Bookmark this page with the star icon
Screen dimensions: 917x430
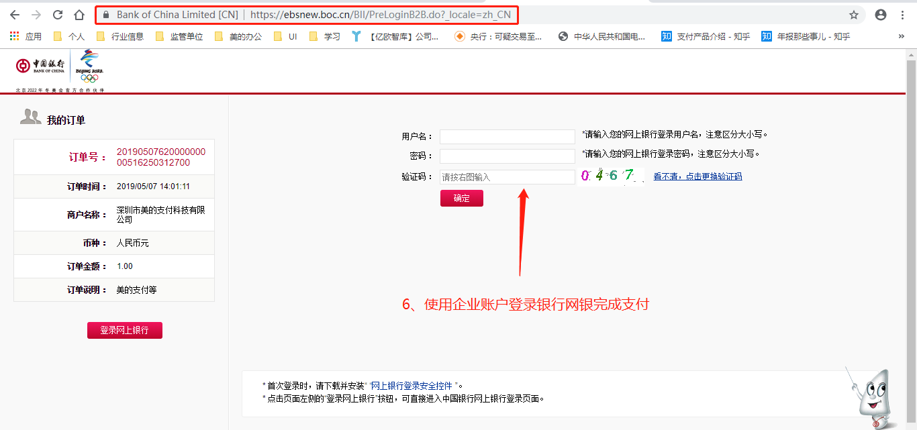pos(854,15)
